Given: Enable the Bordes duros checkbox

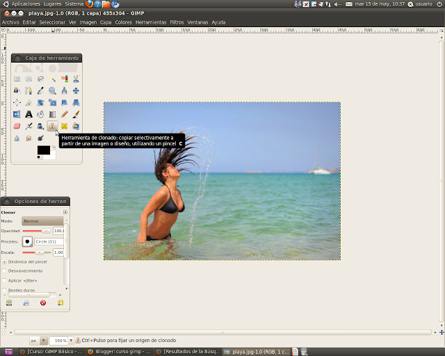Looking at the screenshot, I should (4, 290).
